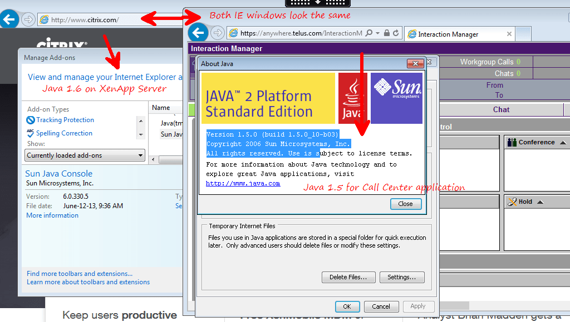
Task: Open More information link for Sun Java Console
Action: 52,215
